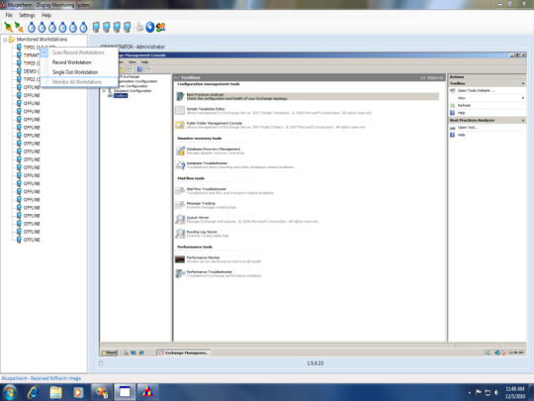Click the first monitor icon in the toolbar
Viewport: 534px width, 401px height.
point(96,28)
